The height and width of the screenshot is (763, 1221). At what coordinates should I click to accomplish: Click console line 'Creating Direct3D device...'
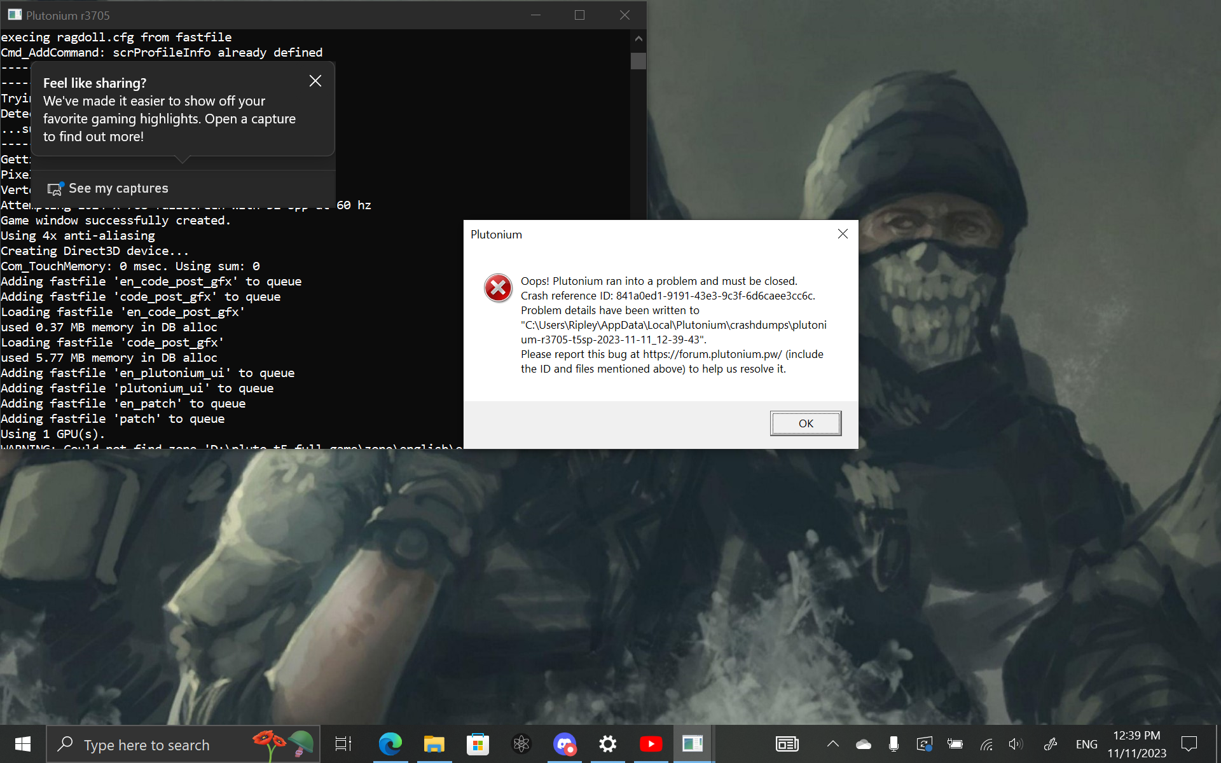pyautogui.click(x=95, y=251)
